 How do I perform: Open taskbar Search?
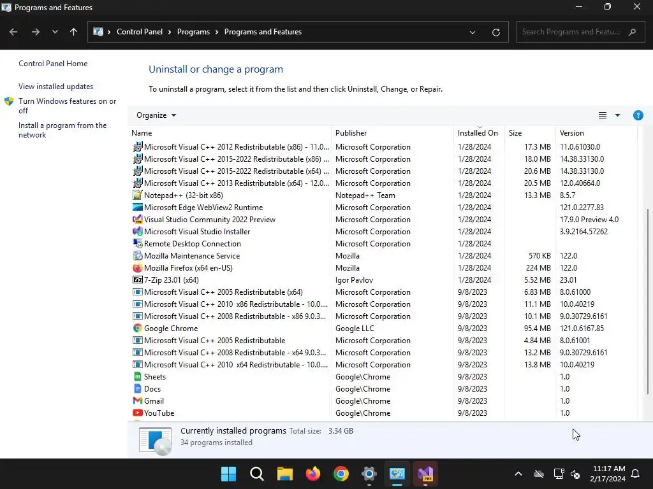click(x=256, y=474)
